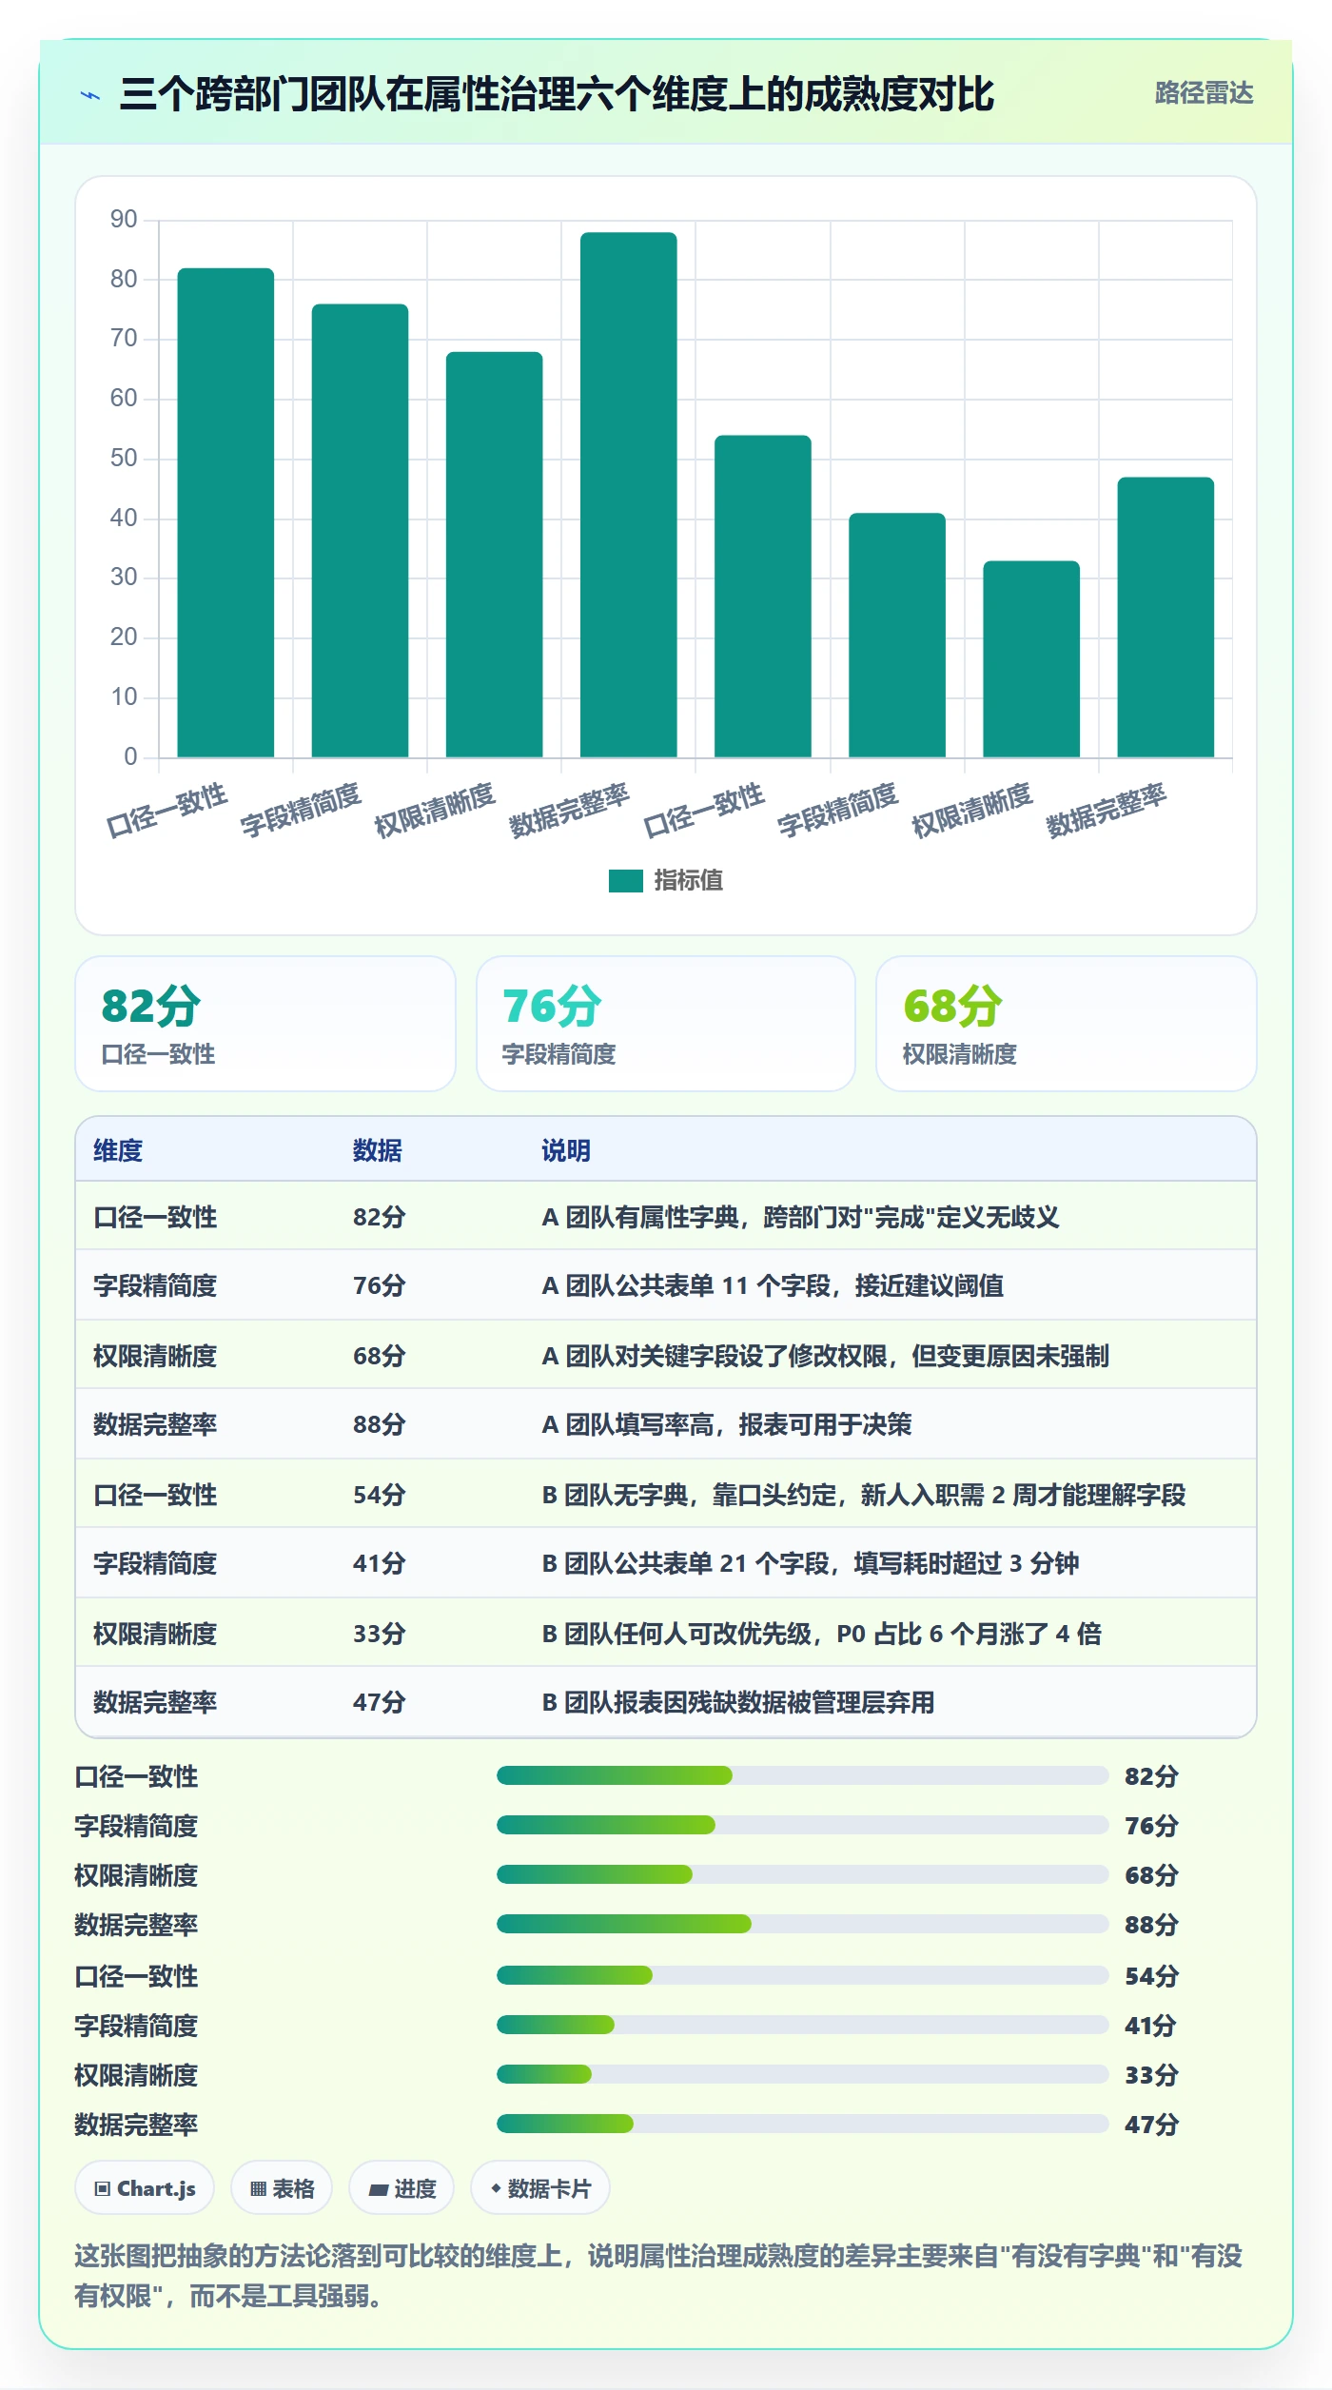
Task: Click the tallest chart bar, value 88
Action: pos(629,495)
